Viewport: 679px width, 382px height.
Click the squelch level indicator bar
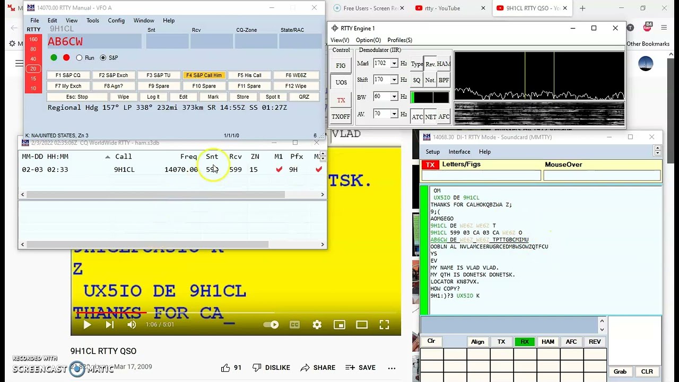point(430,98)
